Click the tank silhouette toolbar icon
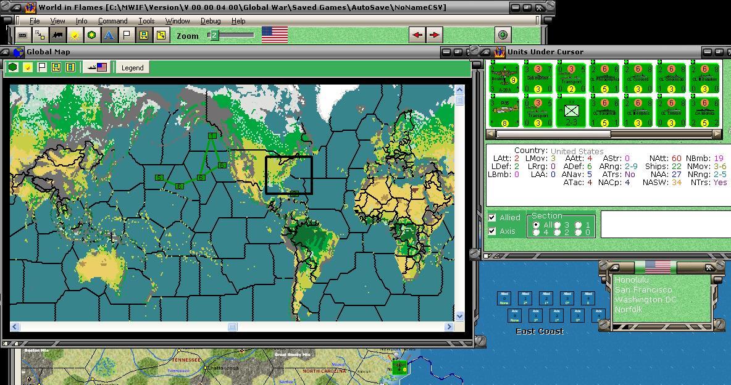 (57, 35)
